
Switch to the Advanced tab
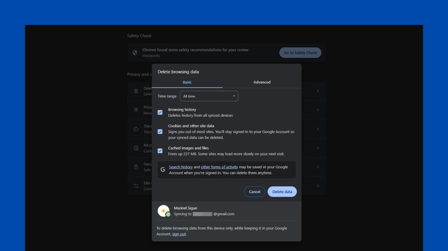[262, 83]
